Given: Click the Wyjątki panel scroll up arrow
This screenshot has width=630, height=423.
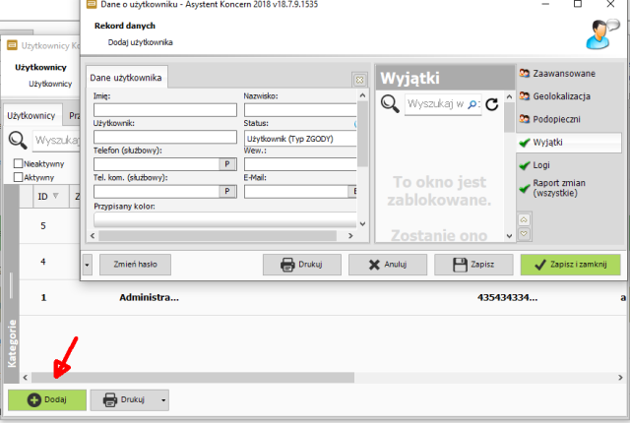Looking at the screenshot, I should 509,96.
